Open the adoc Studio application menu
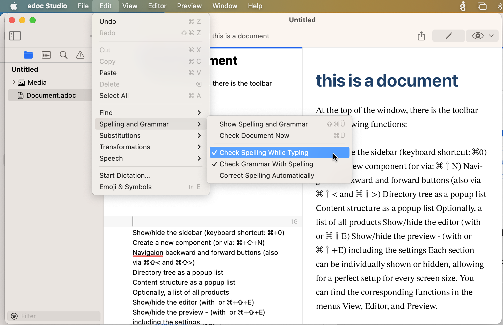The width and height of the screenshot is (503, 325). pyautogui.click(x=47, y=6)
